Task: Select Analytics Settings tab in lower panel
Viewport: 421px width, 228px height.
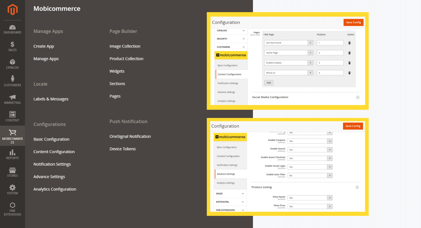Action: pos(231,183)
